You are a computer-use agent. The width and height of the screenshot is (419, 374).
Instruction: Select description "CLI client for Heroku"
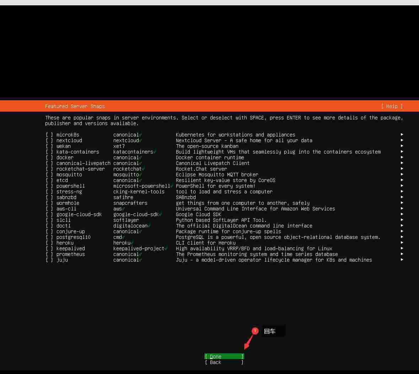coord(206,243)
